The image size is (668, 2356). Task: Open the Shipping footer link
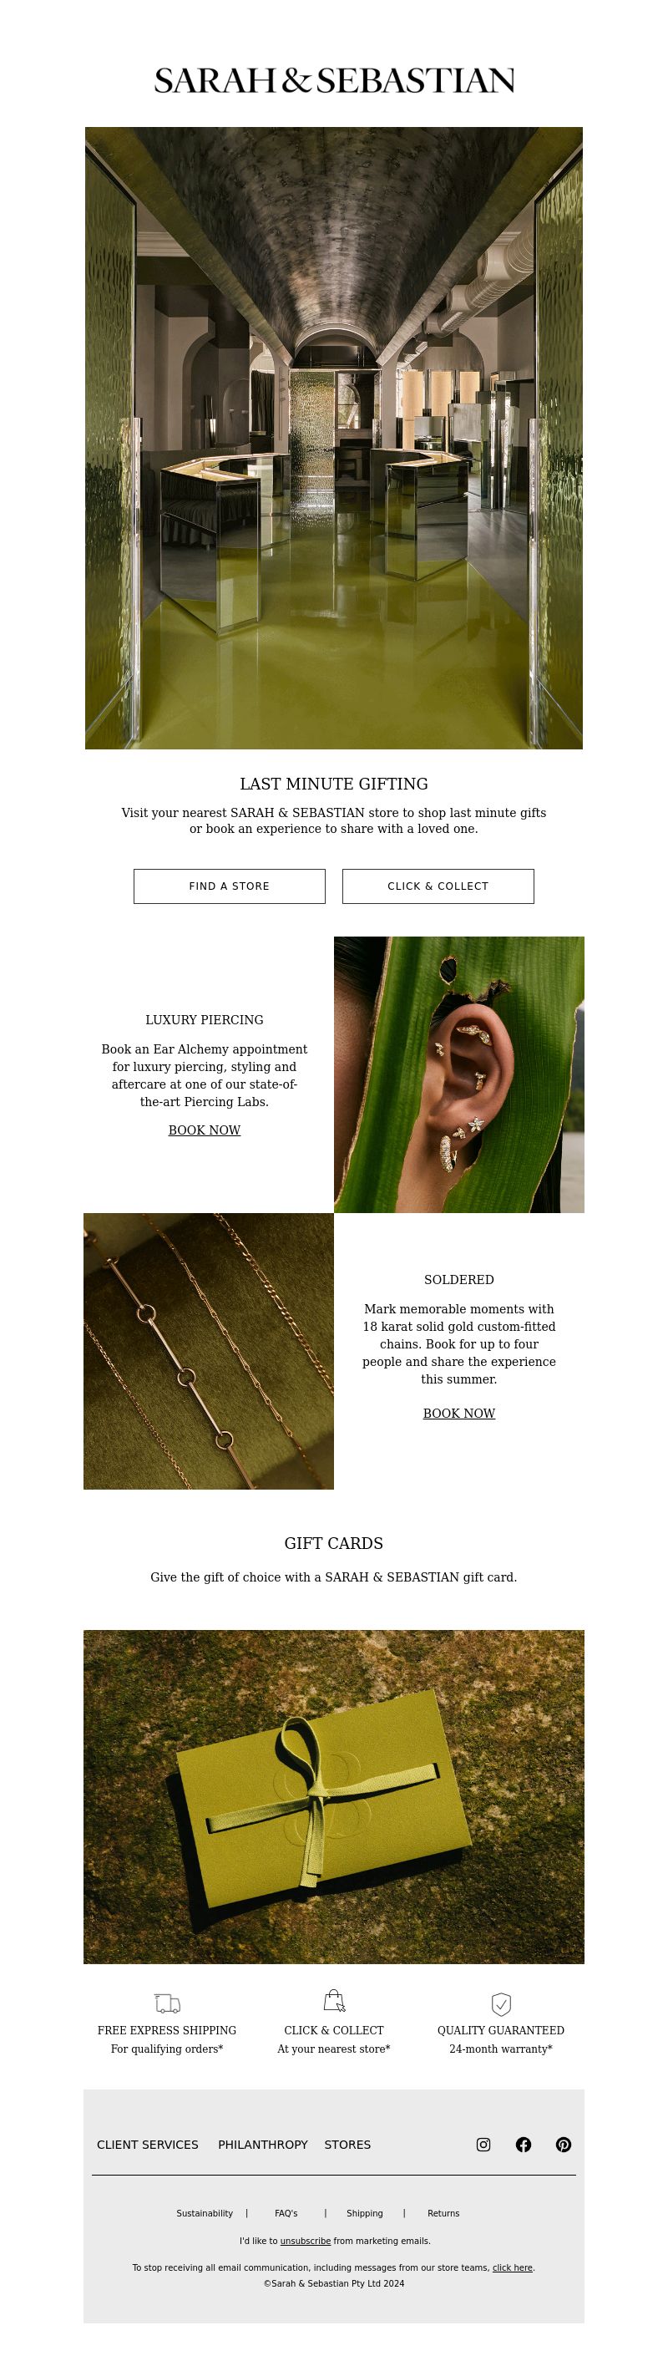pos(365,2212)
